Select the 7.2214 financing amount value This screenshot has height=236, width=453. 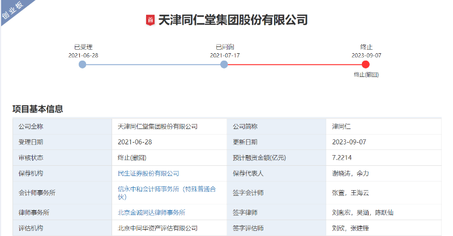[x=343, y=157]
